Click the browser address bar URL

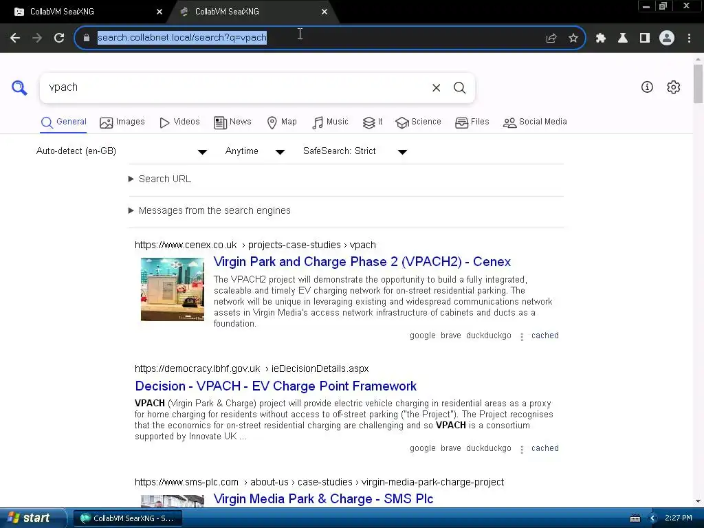click(181, 38)
